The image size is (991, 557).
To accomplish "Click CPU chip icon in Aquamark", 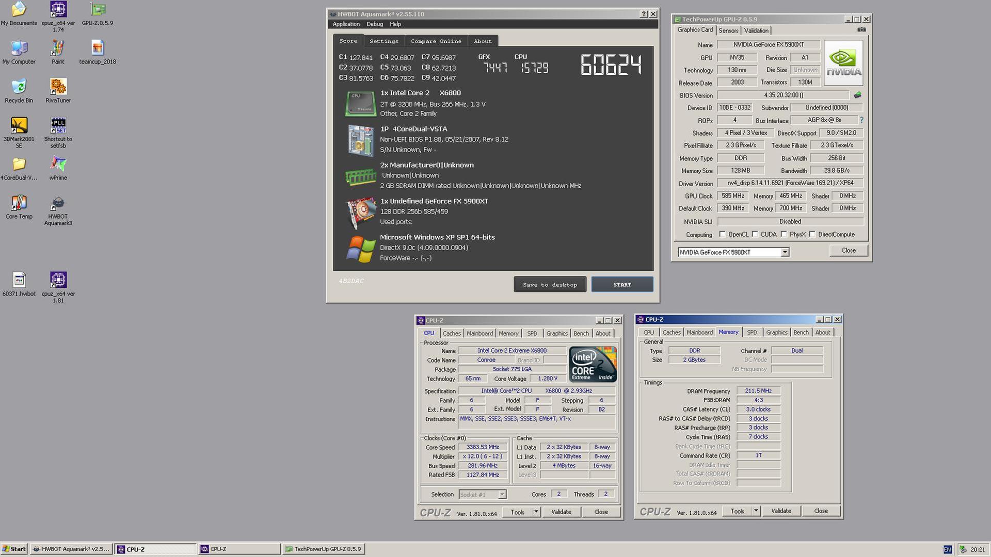I will pyautogui.click(x=360, y=103).
